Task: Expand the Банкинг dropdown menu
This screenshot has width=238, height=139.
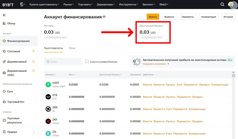Action: pos(149,5)
